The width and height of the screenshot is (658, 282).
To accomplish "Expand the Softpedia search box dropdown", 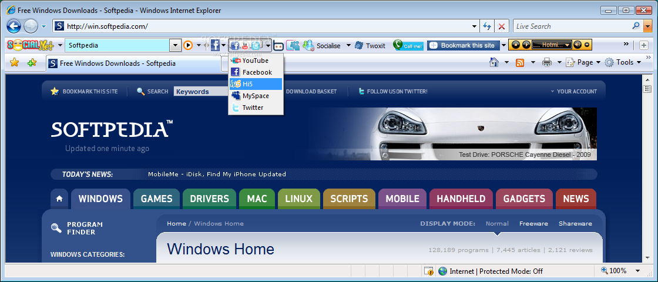I will coord(176,45).
